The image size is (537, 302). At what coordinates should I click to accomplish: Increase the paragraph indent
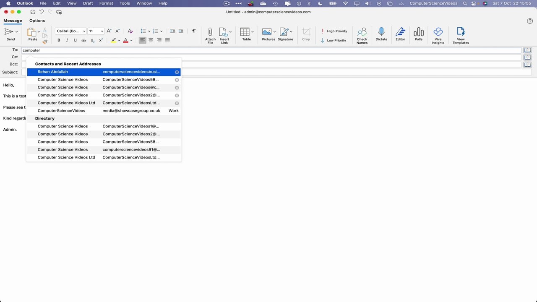tap(181, 31)
